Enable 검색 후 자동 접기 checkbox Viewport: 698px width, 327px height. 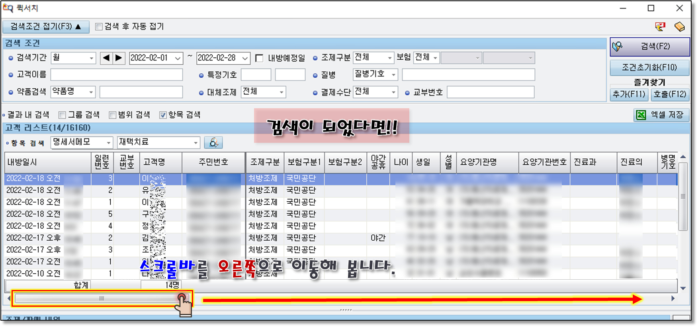(x=99, y=27)
